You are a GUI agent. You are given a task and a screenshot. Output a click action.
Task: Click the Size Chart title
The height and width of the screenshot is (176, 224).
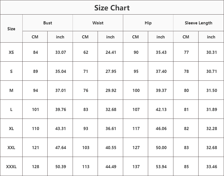tap(112, 8)
